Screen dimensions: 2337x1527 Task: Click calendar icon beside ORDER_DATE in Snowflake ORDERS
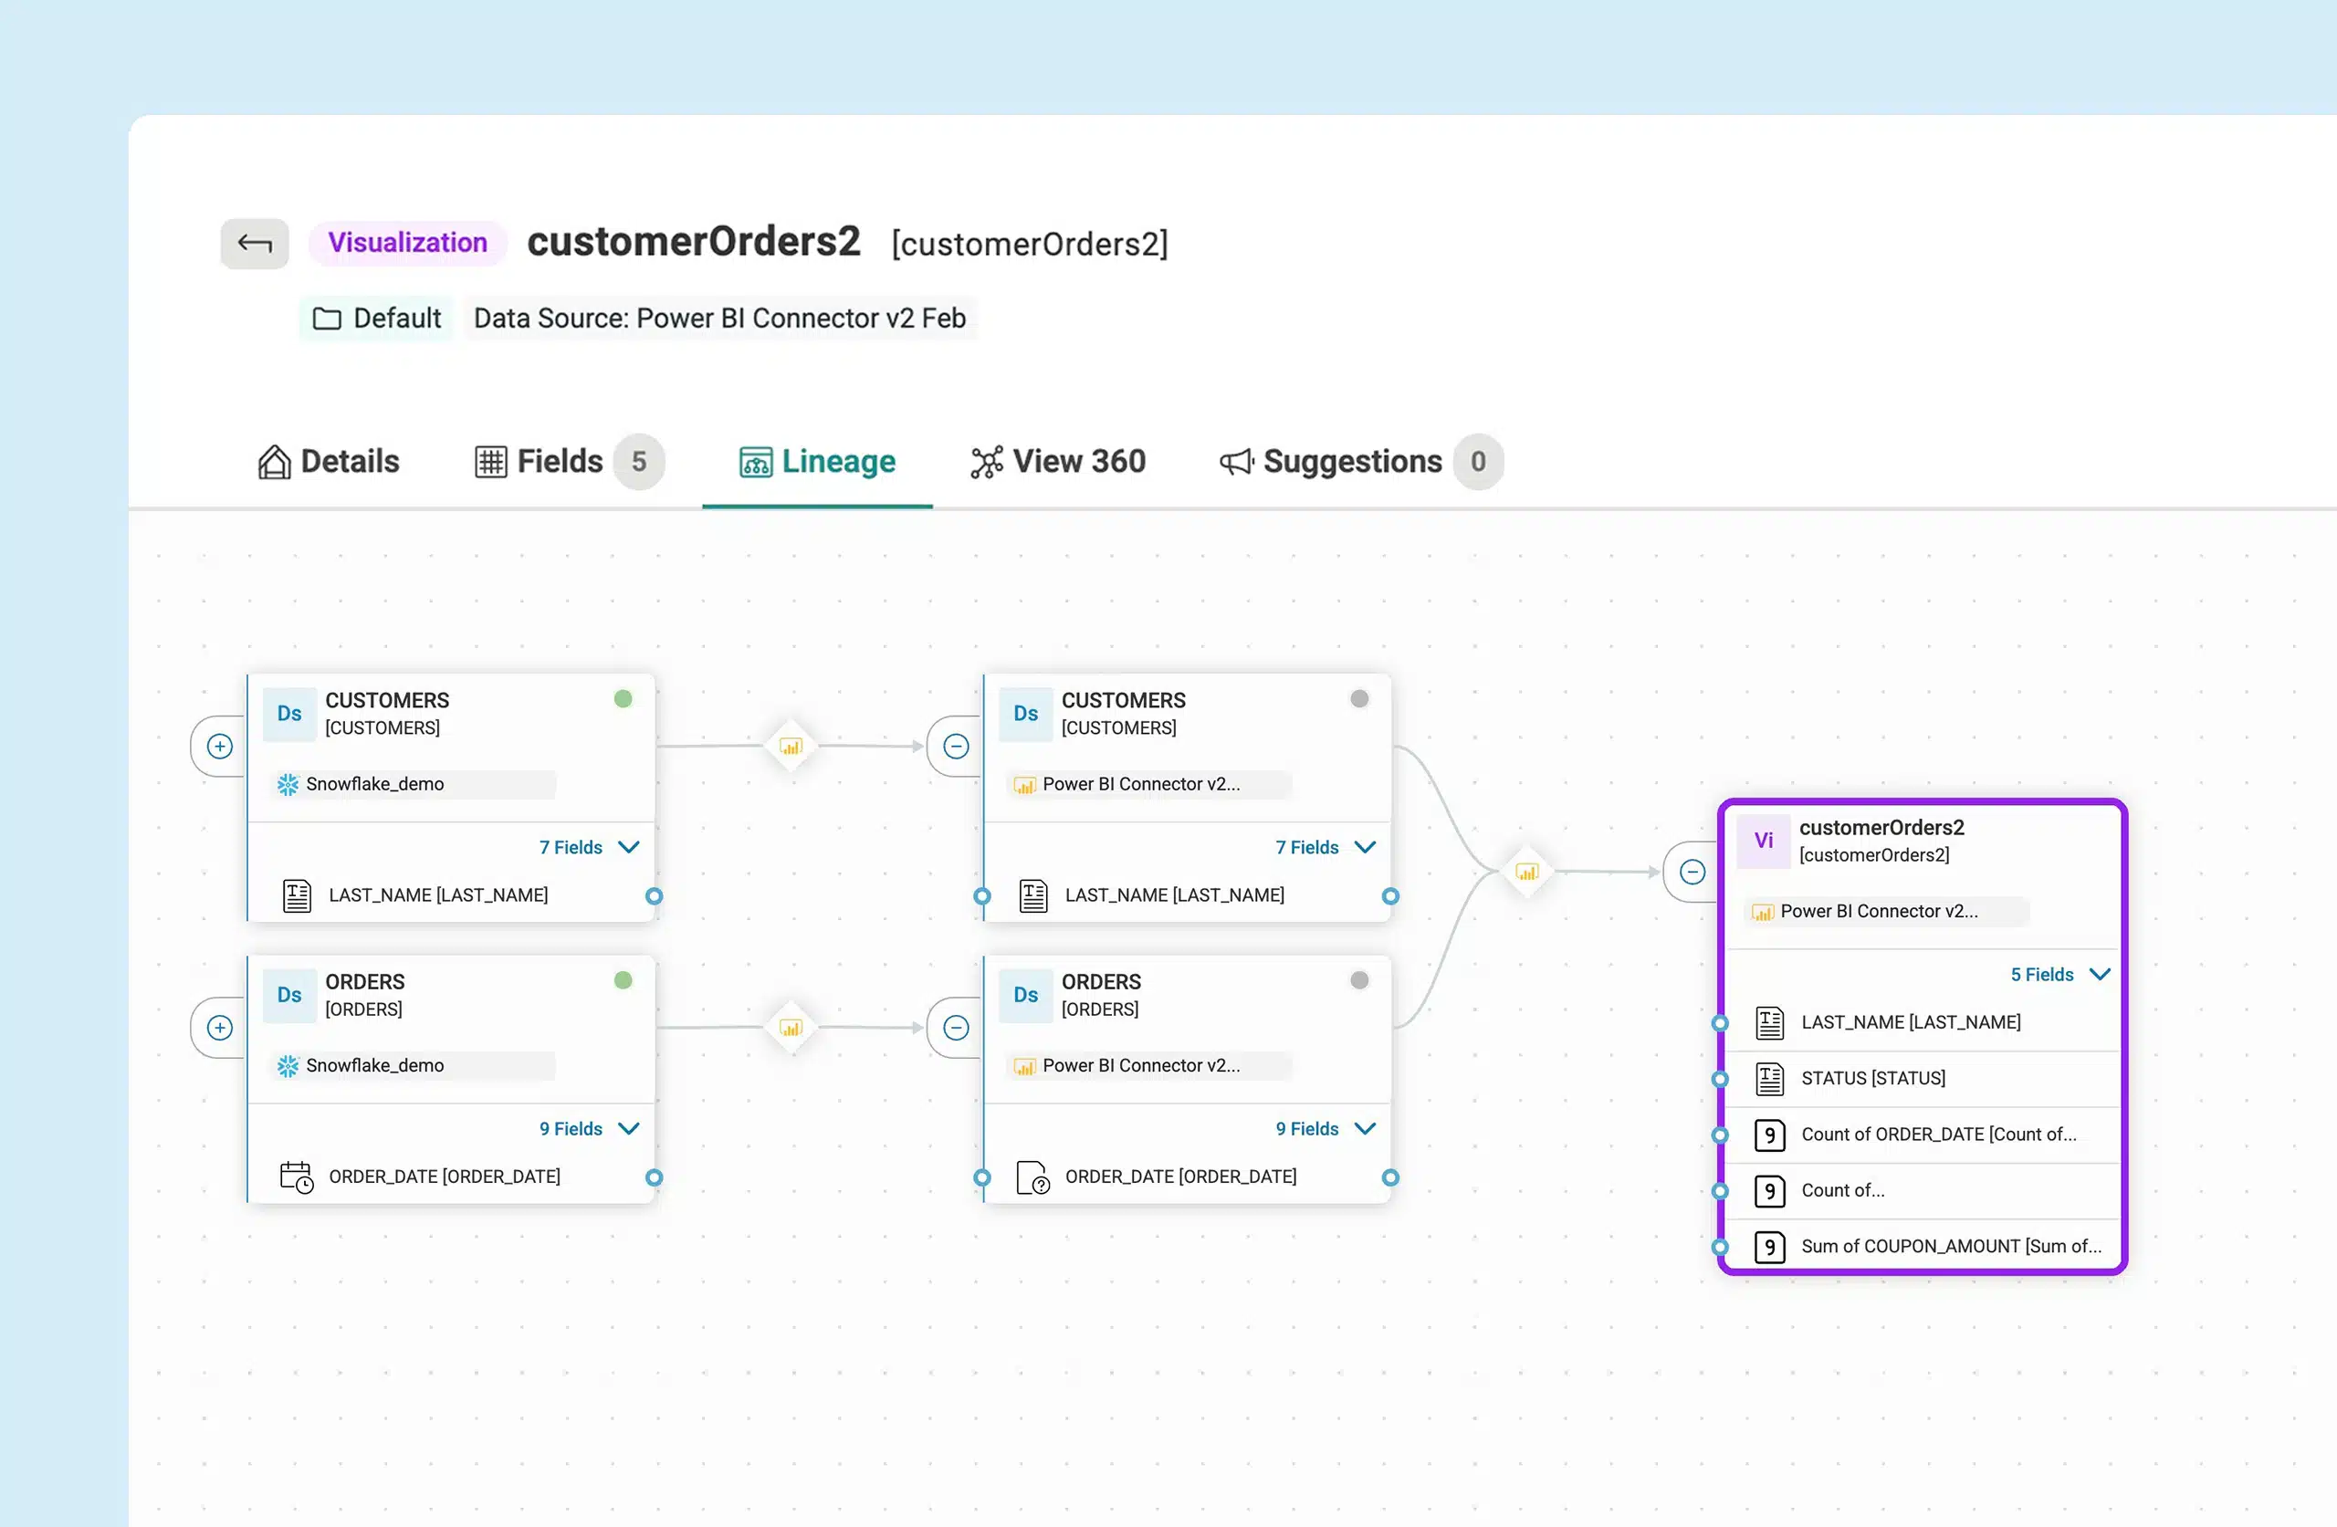(296, 1177)
